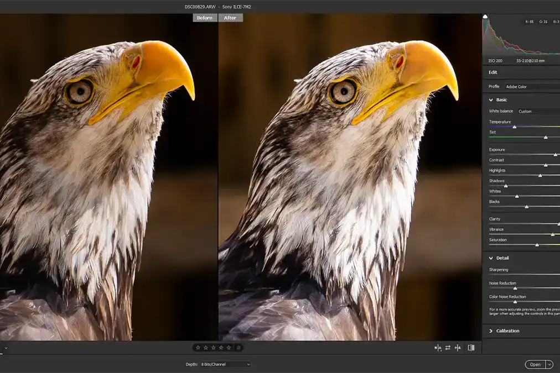Click the Exposure slider handle
Viewport: 560px width, 373px height.
[556, 155]
